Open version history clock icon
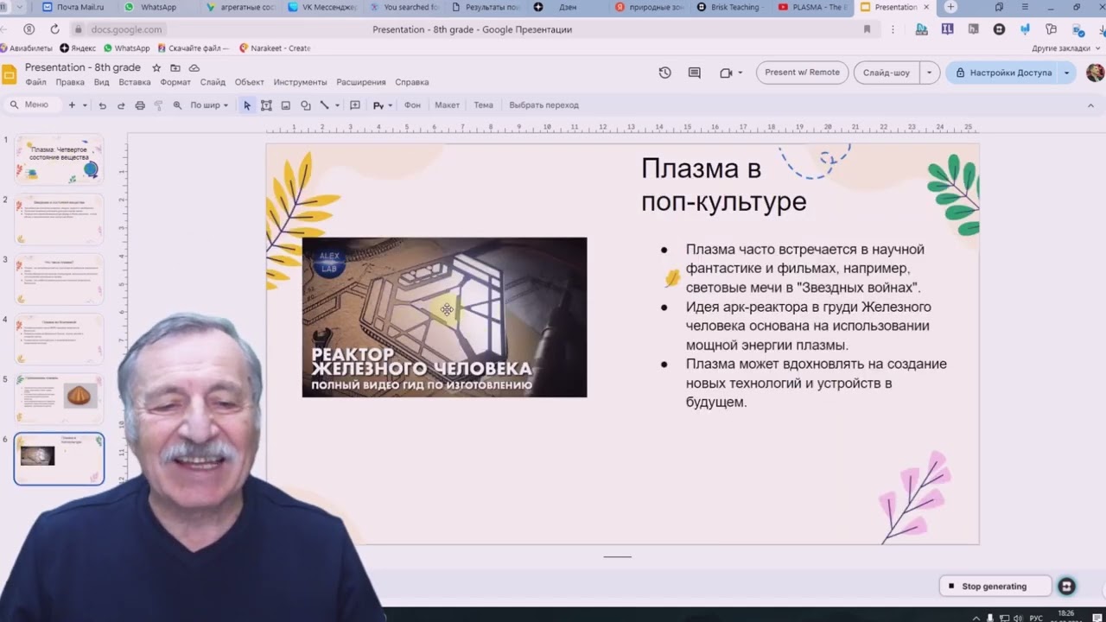 [x=664, y=73]
